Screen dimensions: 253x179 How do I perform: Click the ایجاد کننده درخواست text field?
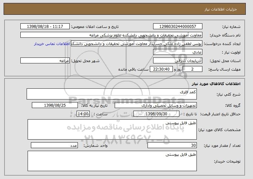click(x=136, y=44)
